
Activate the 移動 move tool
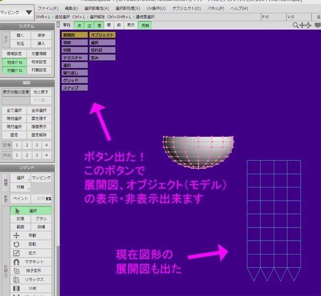[31, 235]
